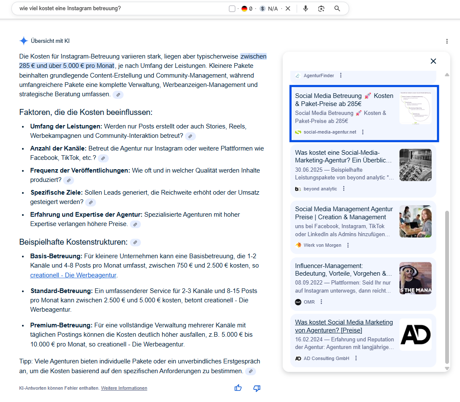The height and width of the screenshot is (402, 460).
Task: Open source link after Frequenz der Veröffentlichungen
Action: pos(69,180)
